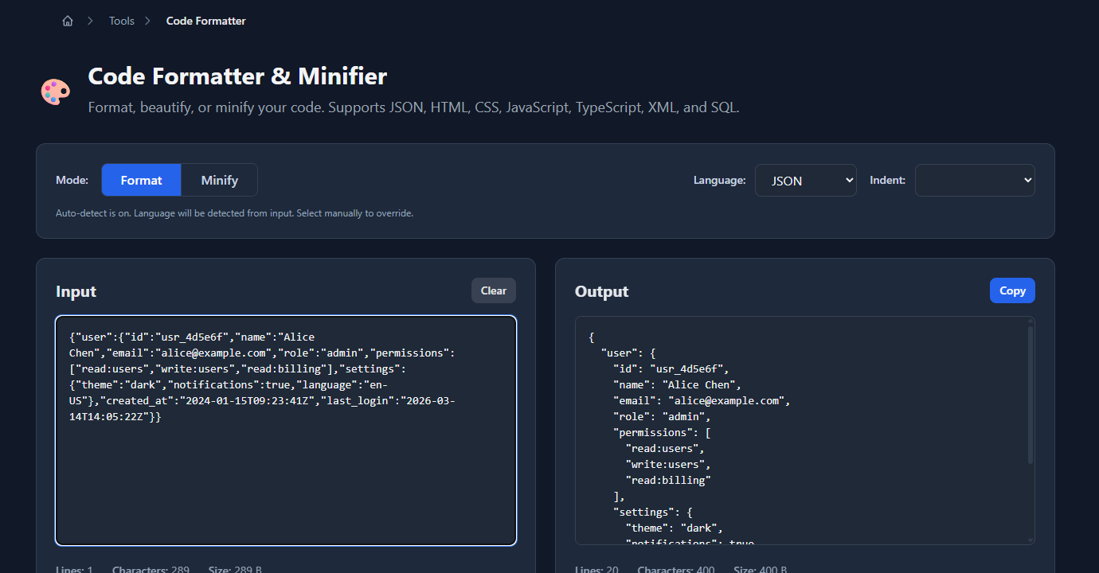Open the Language dropdown showing JSON

[806, 181]
